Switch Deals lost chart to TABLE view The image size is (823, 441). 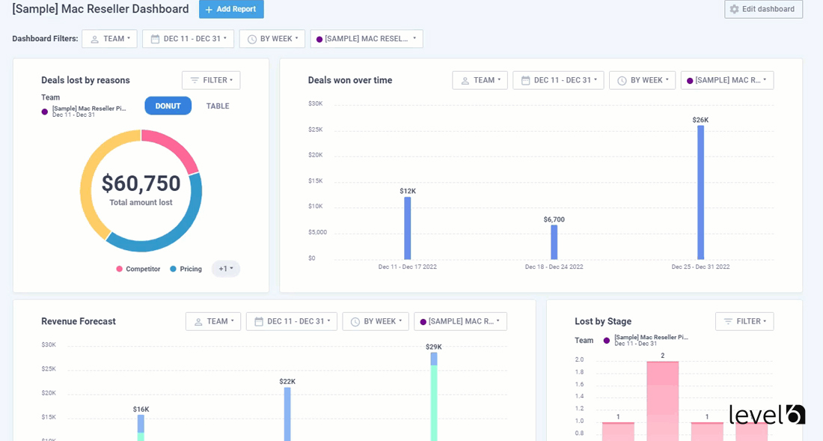point(217,106)
